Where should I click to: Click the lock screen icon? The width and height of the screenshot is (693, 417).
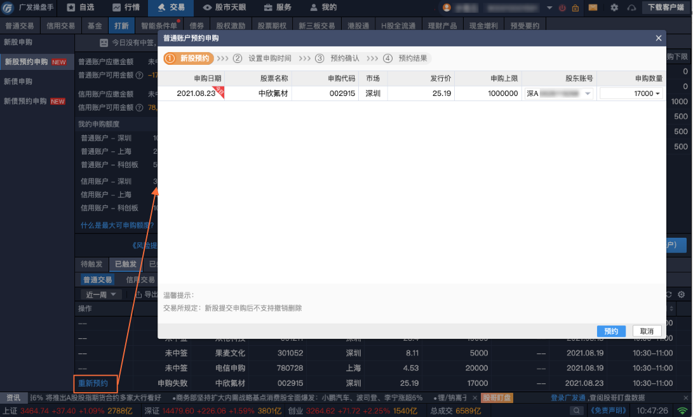click(x=575, y=8)
